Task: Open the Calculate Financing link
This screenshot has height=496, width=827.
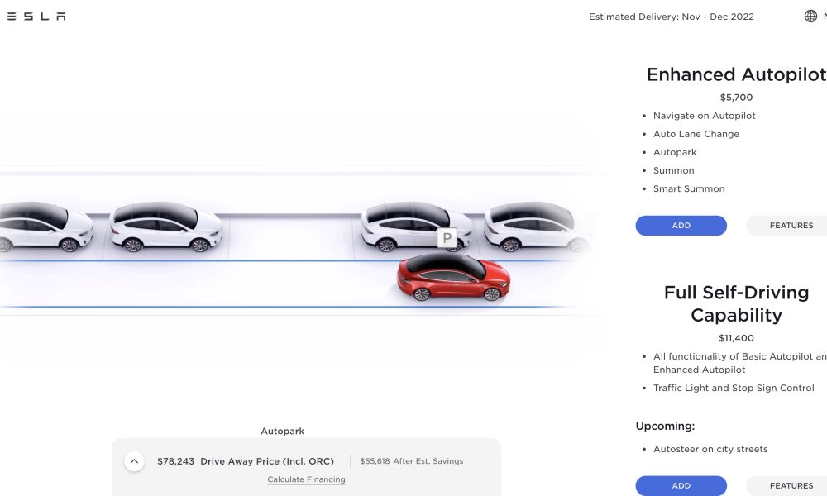Action: point(307,479)
